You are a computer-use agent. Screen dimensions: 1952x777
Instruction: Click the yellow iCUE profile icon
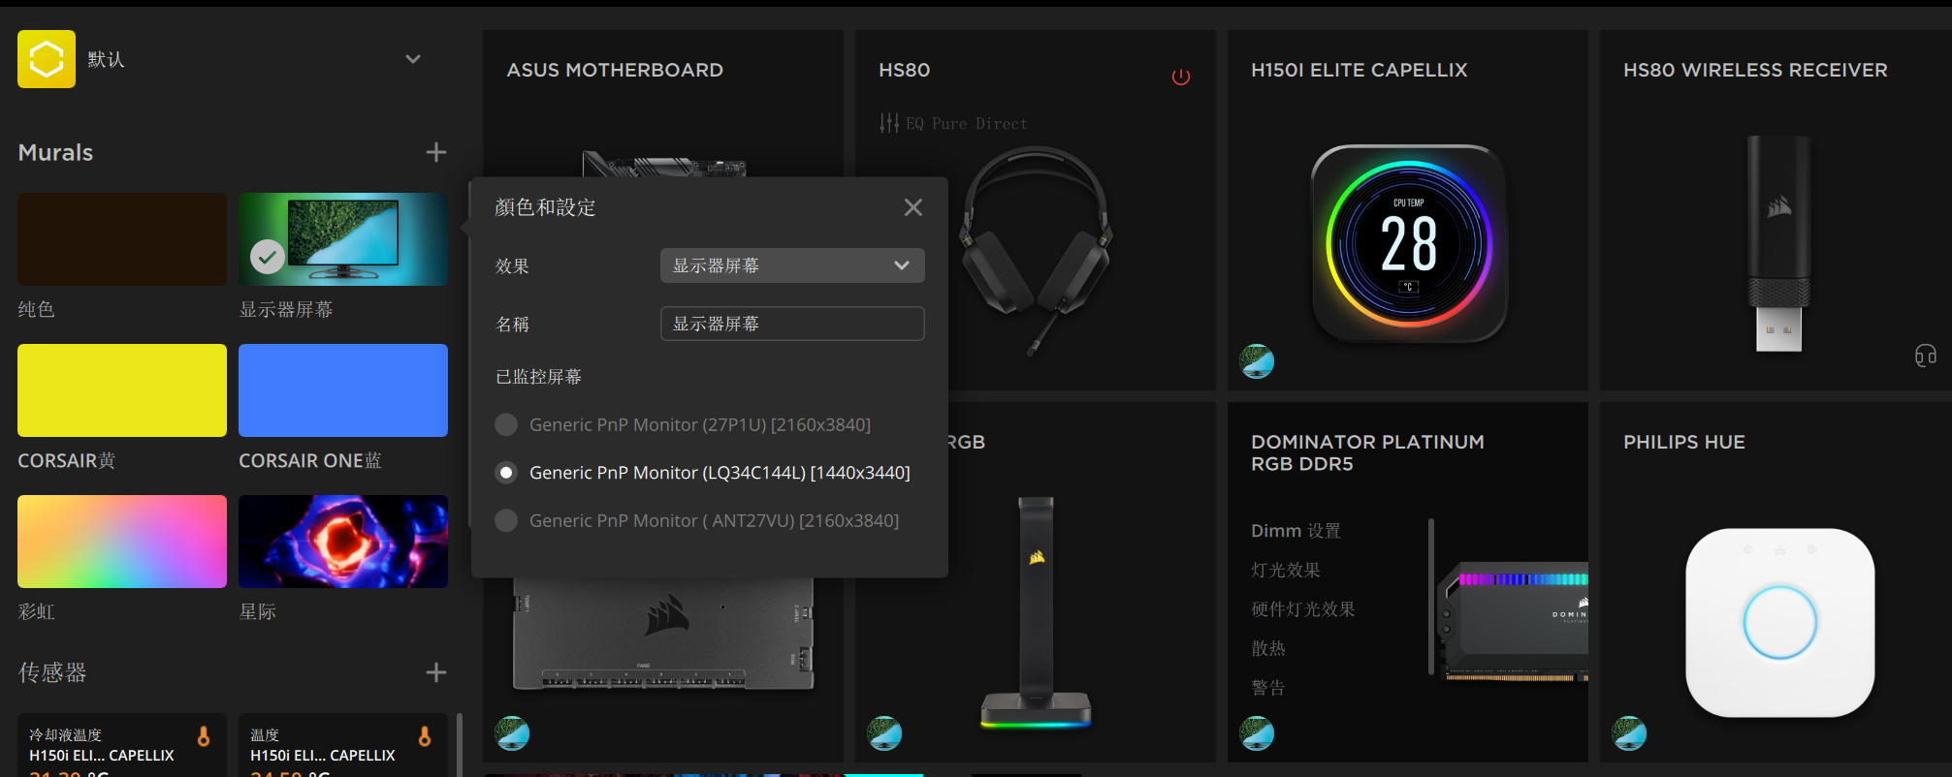click(47, 59)
